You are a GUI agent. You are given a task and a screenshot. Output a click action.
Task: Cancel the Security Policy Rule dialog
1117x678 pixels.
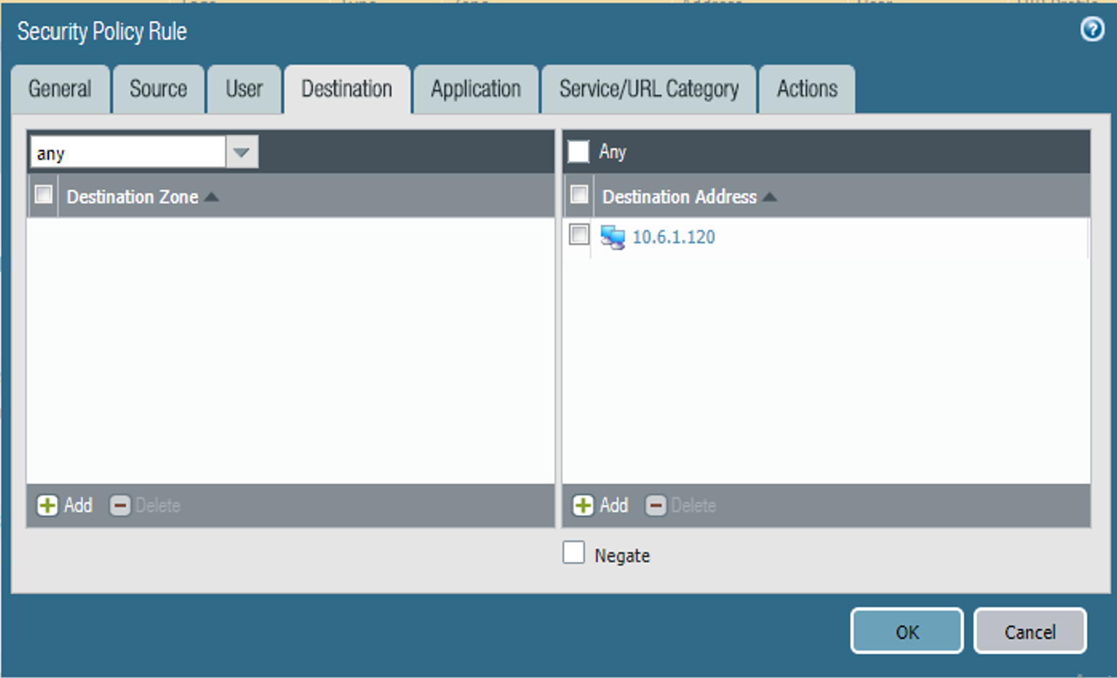1030,631
